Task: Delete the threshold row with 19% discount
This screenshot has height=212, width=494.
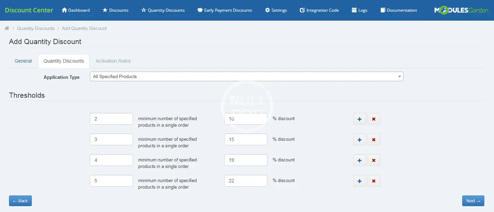Action: pos(374,160)
